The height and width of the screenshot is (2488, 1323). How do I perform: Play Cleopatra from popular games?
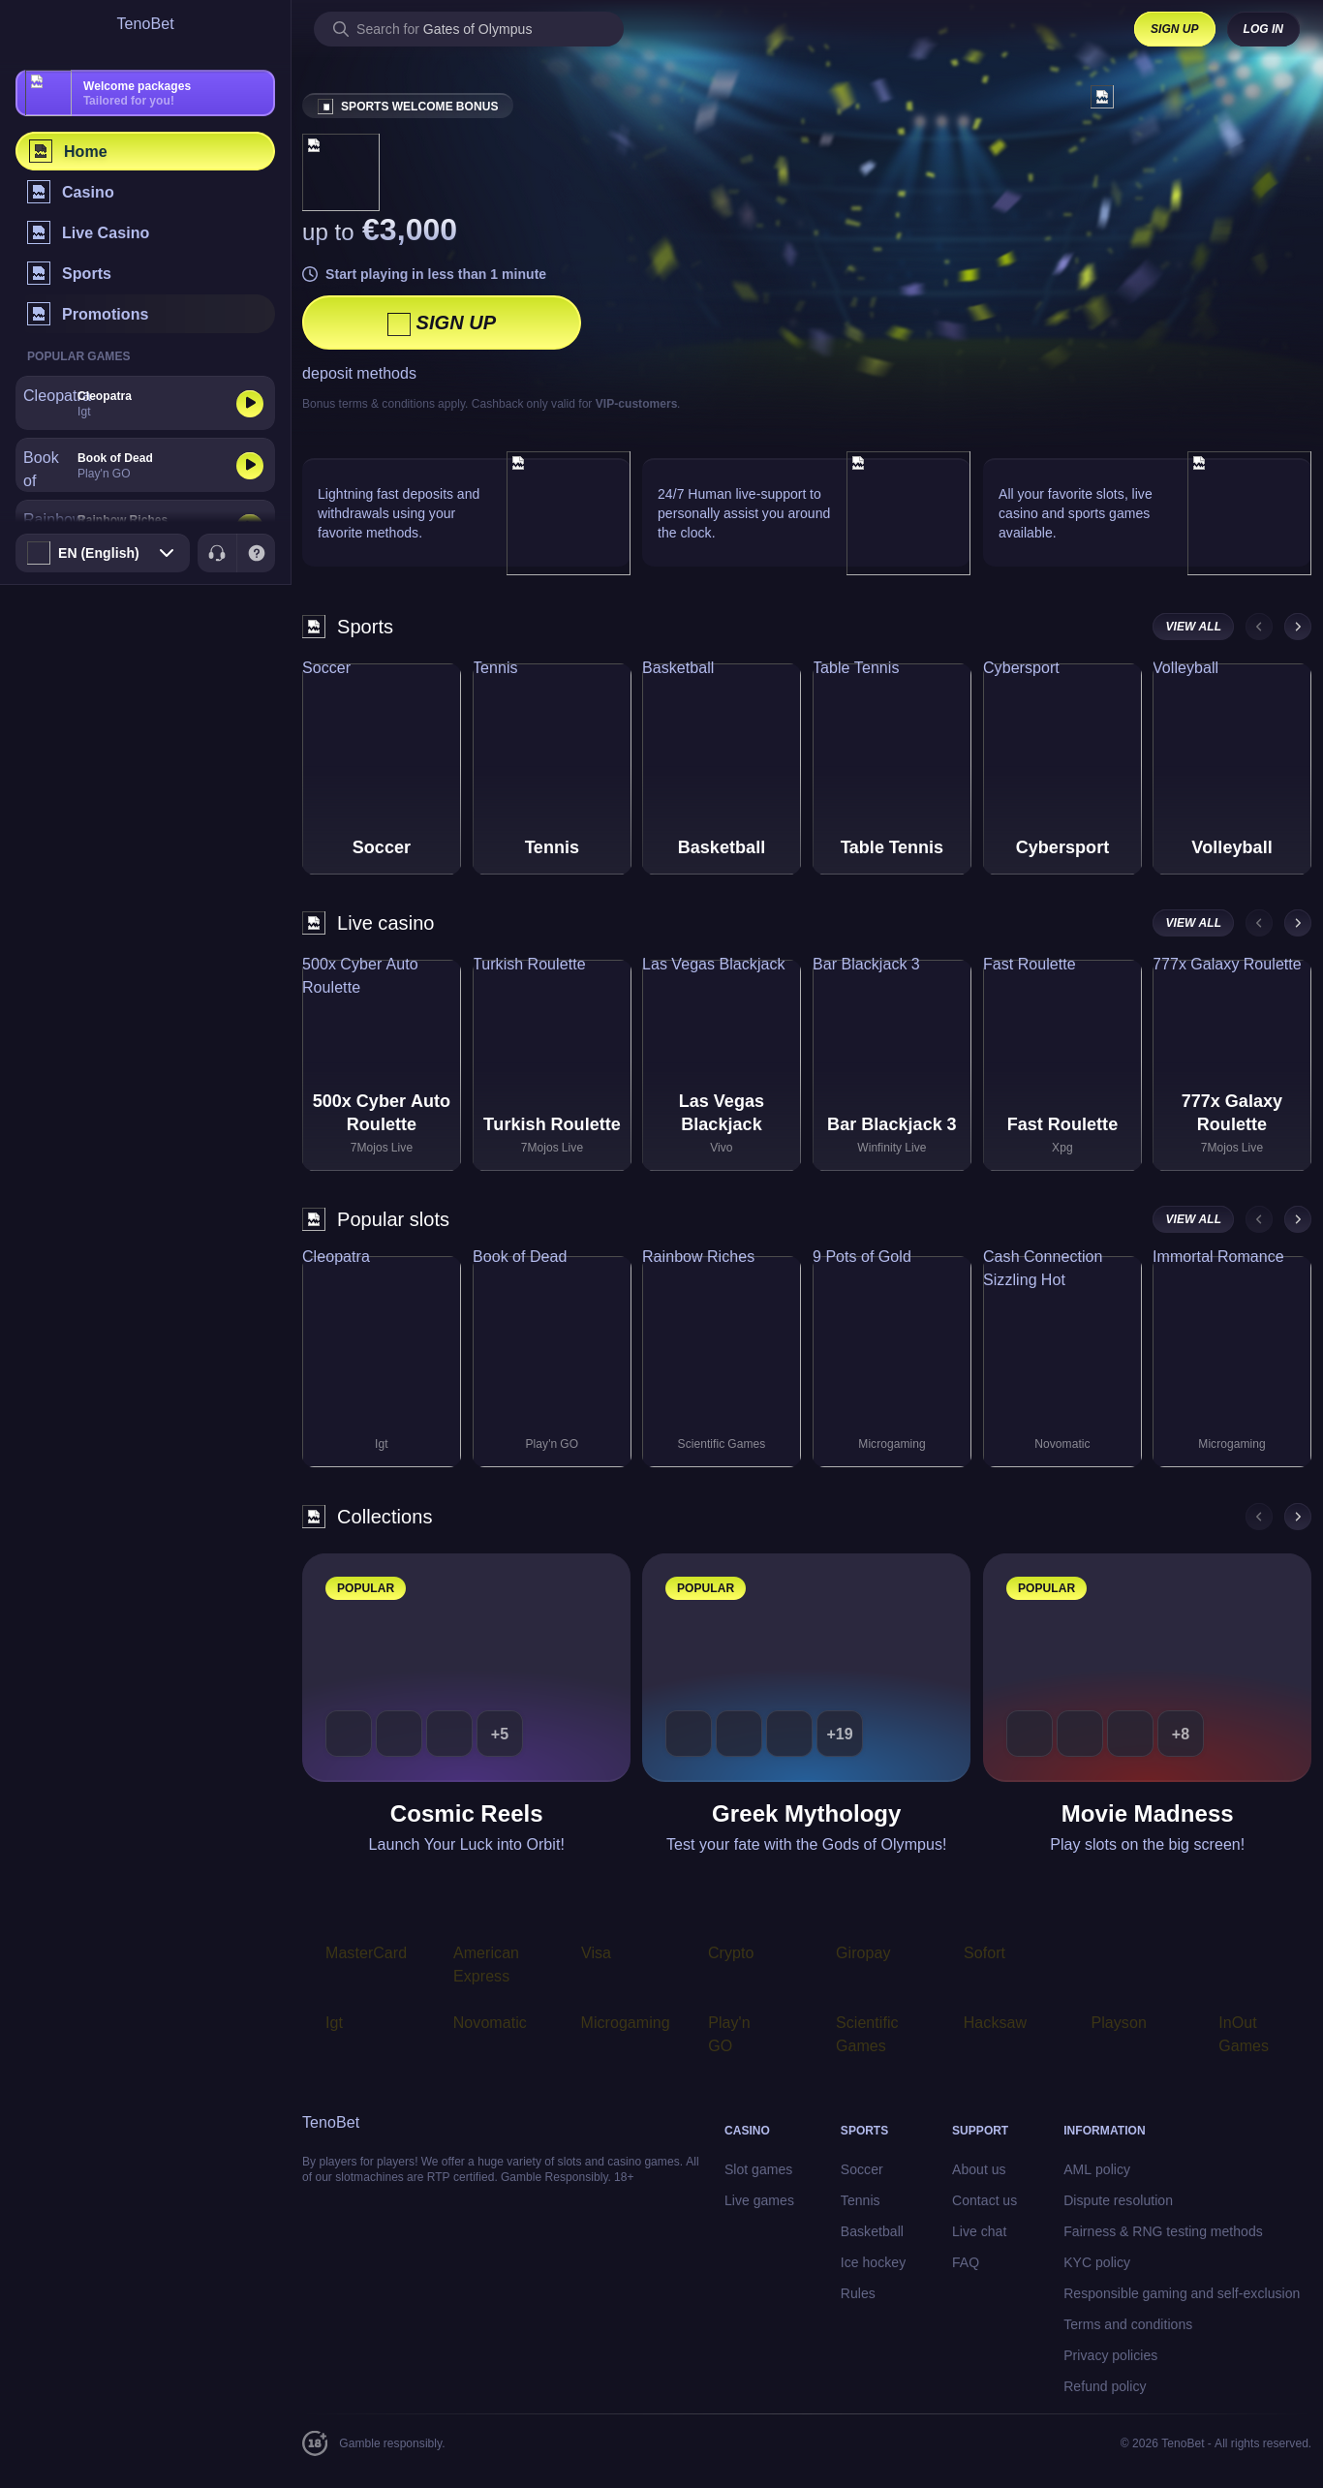(250, 403)
